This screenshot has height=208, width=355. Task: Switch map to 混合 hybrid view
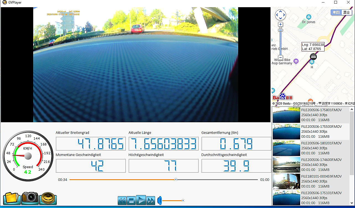[346, 12]
